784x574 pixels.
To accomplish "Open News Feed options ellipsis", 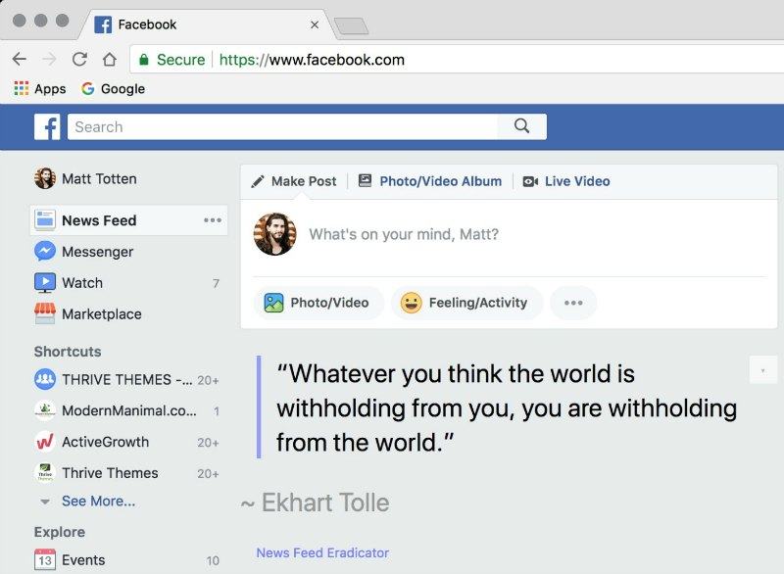I will pos(213,219).
